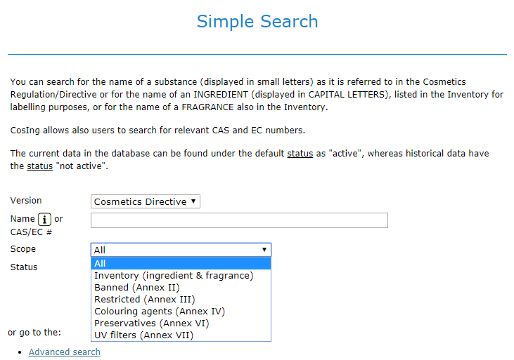This screenshot has height=360, width=514.
Task: Open the Advanced search link
Action: coord(65,352)
